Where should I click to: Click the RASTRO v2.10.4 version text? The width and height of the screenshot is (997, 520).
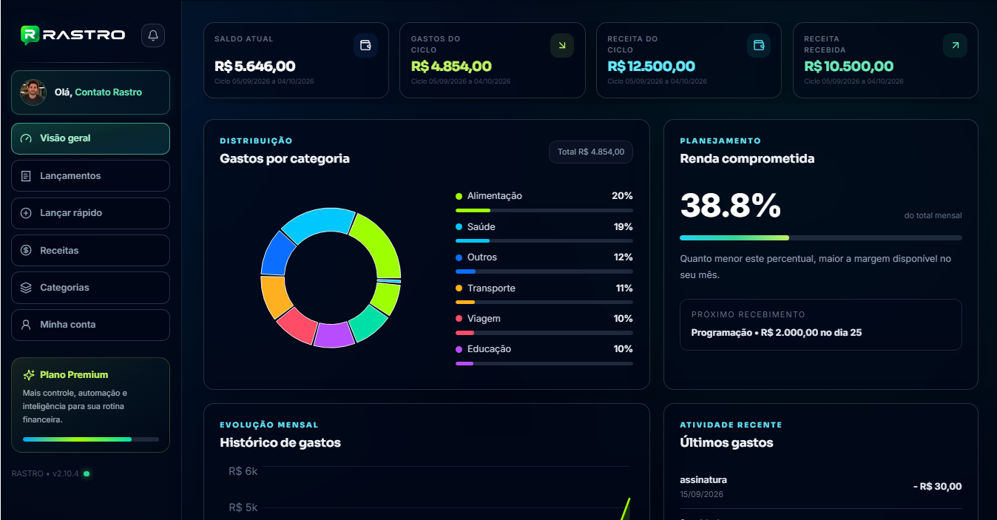tap(45, 473)
